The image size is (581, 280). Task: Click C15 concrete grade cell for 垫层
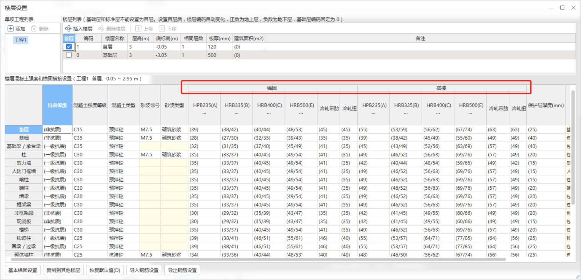90,129
